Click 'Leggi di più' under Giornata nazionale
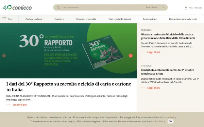The height and width of the screenshot is (127, 204). tap(154, 52)
